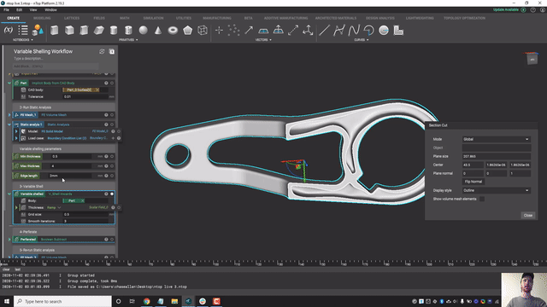Expand the Perforated block

pos(9,240)
